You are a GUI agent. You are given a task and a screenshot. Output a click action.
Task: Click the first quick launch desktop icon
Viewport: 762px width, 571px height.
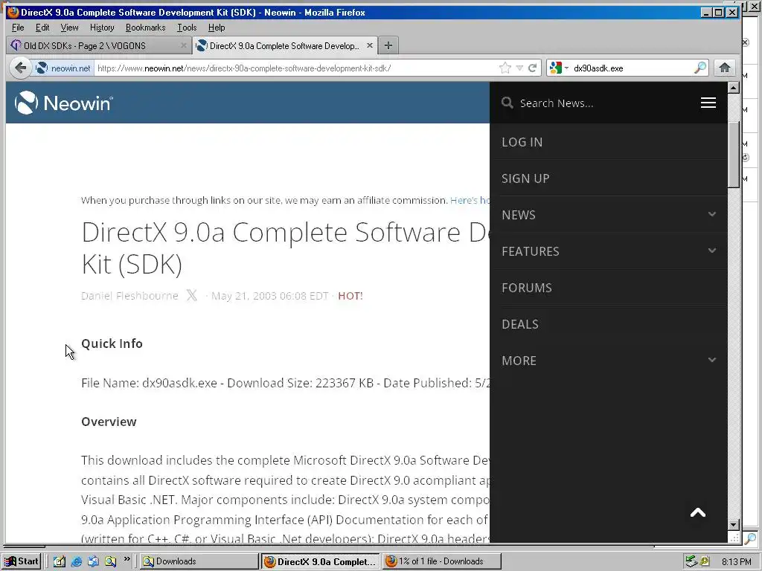(x=60, y=561)
